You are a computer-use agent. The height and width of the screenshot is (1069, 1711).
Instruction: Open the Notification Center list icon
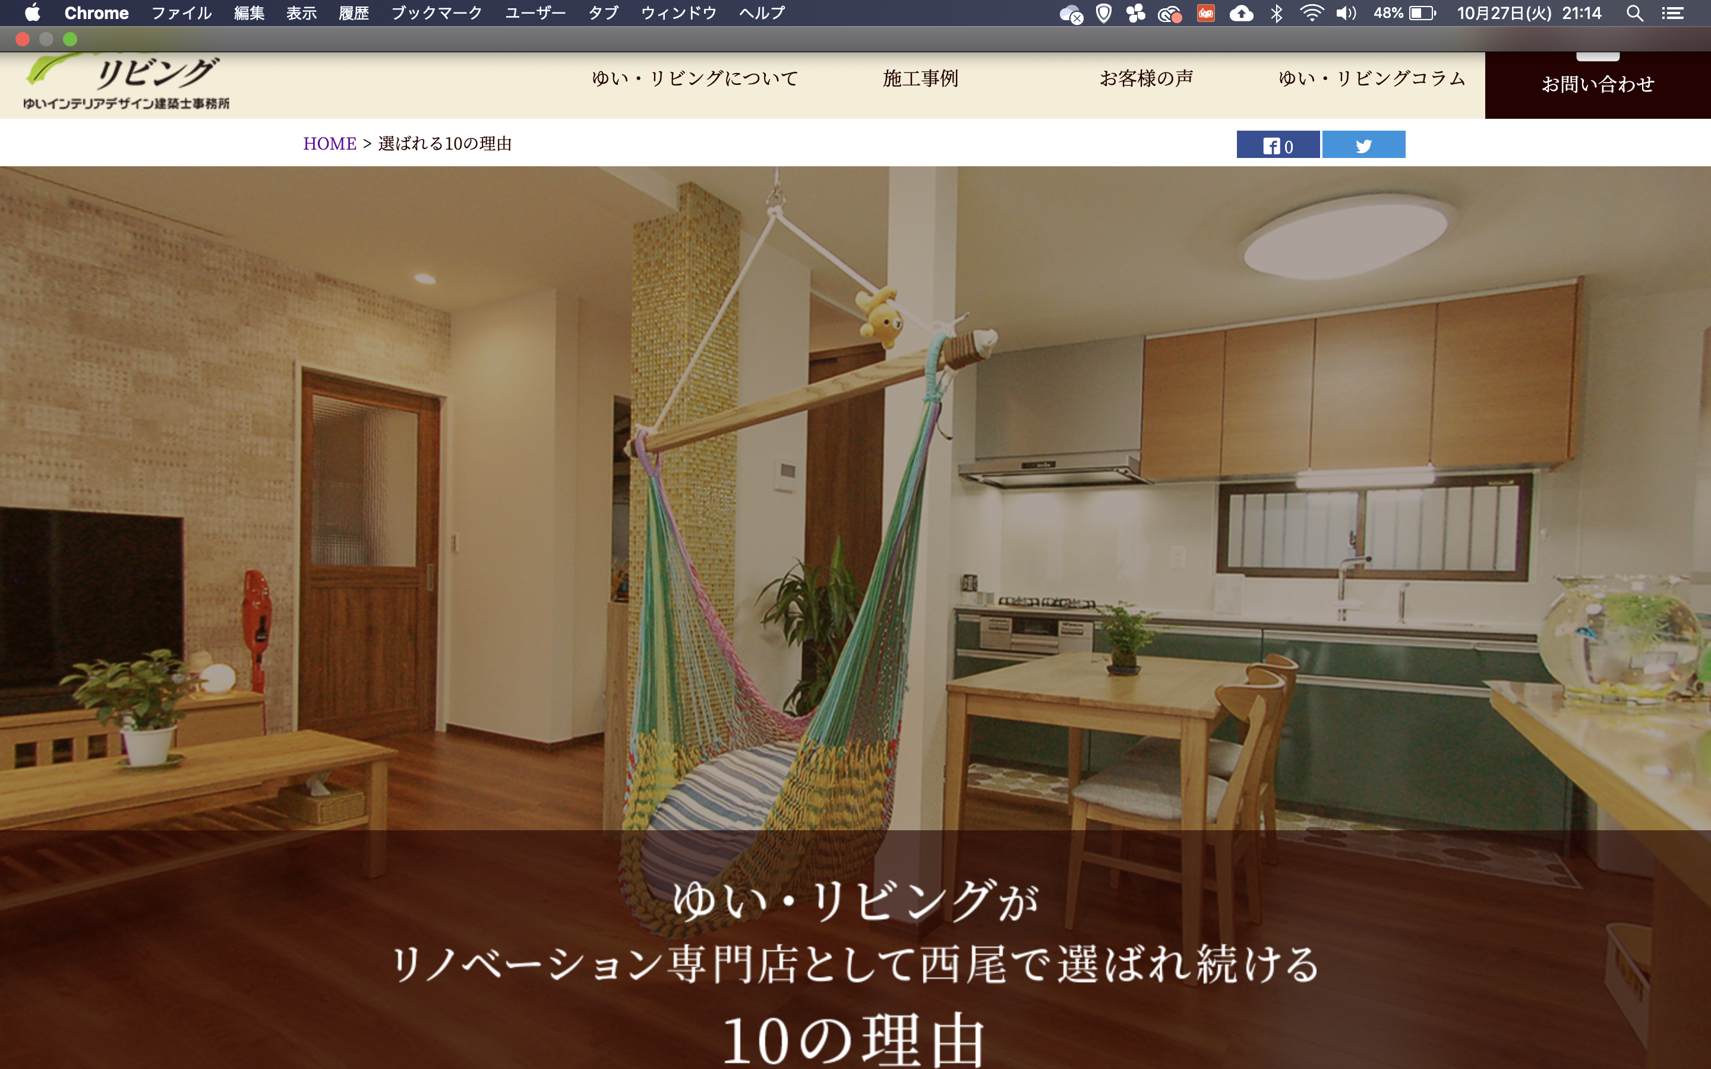tap(1672, 12)
